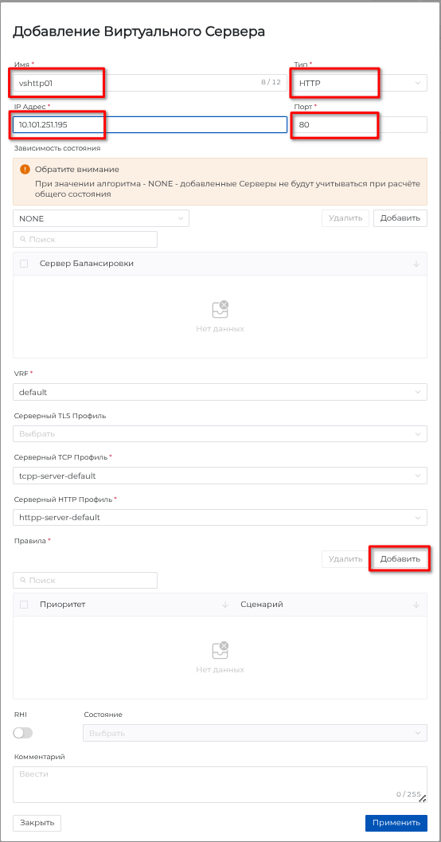This screenshot has height=842, width=441.
Task: Check the select-all box beside Приоритет
Action: [x=24, y=605]
